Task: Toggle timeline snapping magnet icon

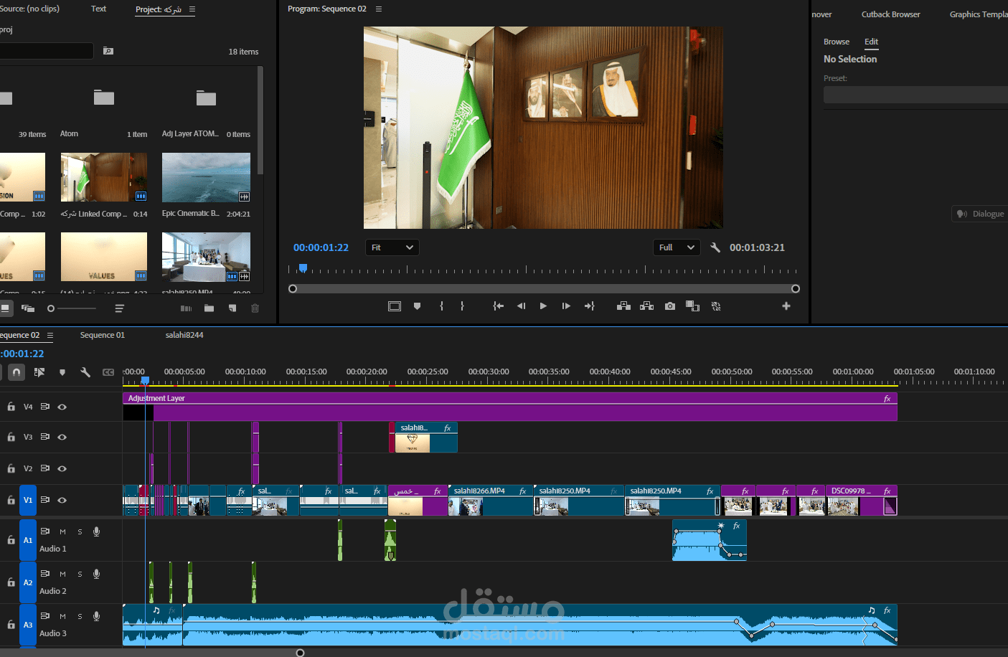Action: click(17, 372)
